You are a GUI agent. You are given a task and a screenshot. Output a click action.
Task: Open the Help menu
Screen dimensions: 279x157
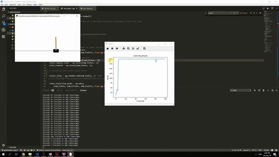41,4
